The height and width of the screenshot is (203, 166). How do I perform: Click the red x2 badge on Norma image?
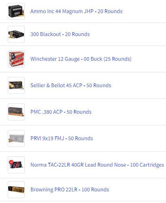coord(11,162)
